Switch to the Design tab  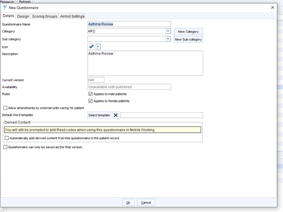pyautogui.click(x=23, y=16)
